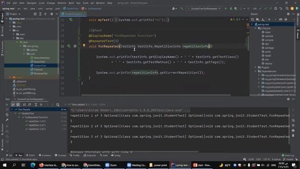Click the Rerun green play icon in Run panel
The width and height of the screenshot is (300, 169).
click(x=7, y=105)
